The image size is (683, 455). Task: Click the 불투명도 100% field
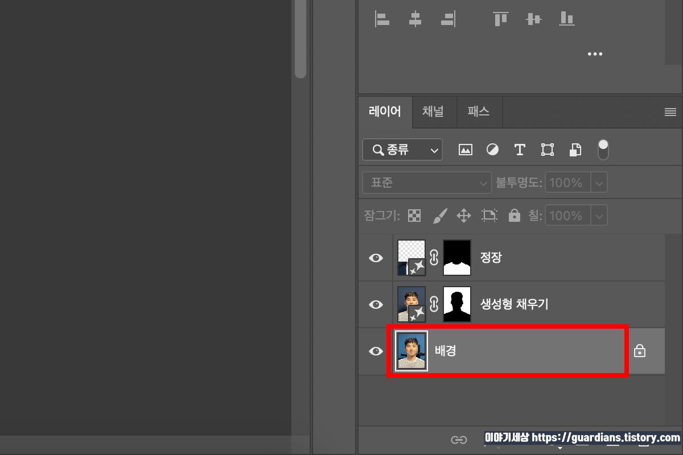[x=568, y=183]
